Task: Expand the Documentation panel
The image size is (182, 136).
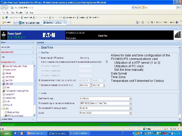Action: (x=34, y=119)
